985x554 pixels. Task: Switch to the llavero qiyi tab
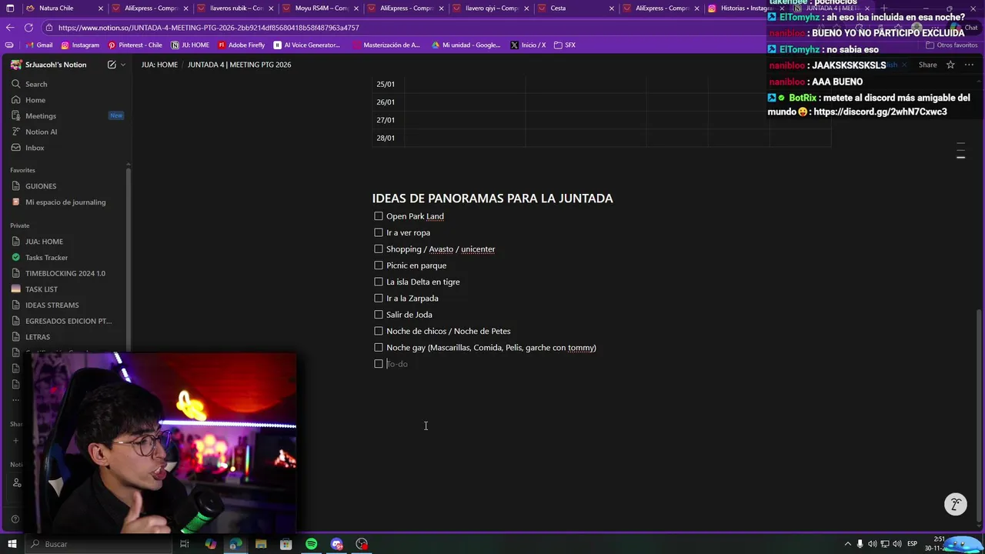pyautogui.click(x=491, y=8)
